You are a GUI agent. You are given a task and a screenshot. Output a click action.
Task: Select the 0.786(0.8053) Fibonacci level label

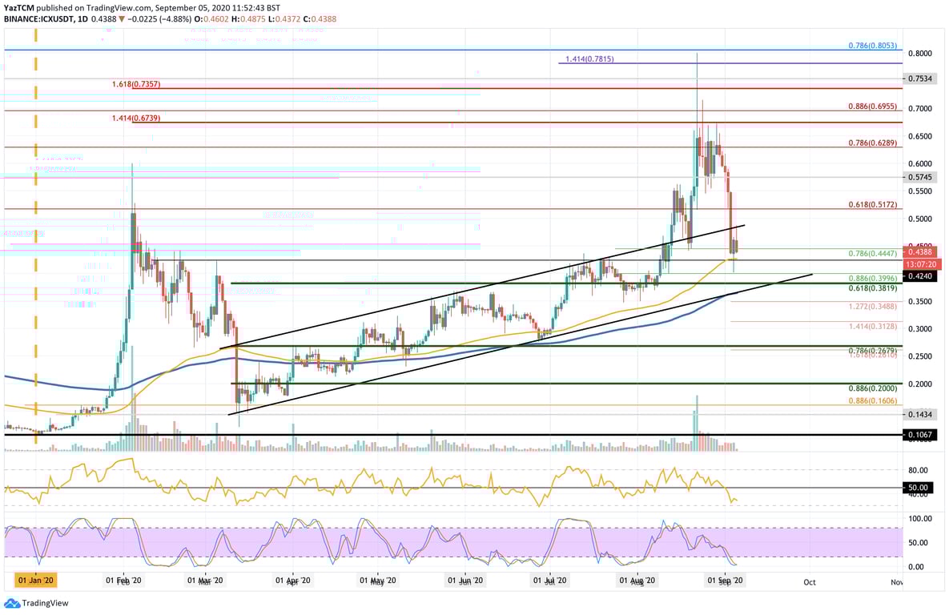pos(872,46)
